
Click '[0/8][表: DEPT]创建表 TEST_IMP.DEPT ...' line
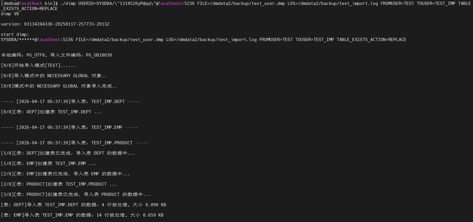point(51,112)
